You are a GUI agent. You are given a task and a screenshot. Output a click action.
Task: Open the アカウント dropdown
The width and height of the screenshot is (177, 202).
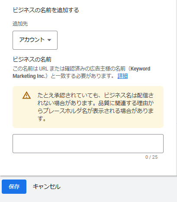point(35,40)
